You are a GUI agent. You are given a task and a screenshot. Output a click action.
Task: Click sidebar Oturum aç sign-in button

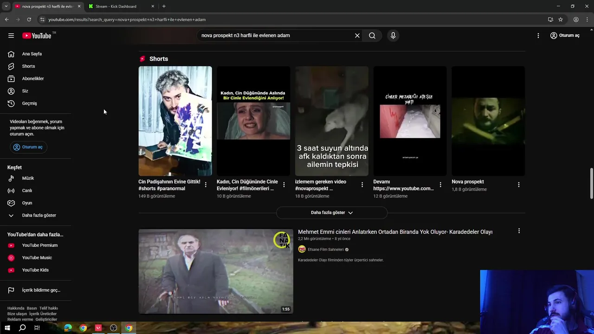28,147
